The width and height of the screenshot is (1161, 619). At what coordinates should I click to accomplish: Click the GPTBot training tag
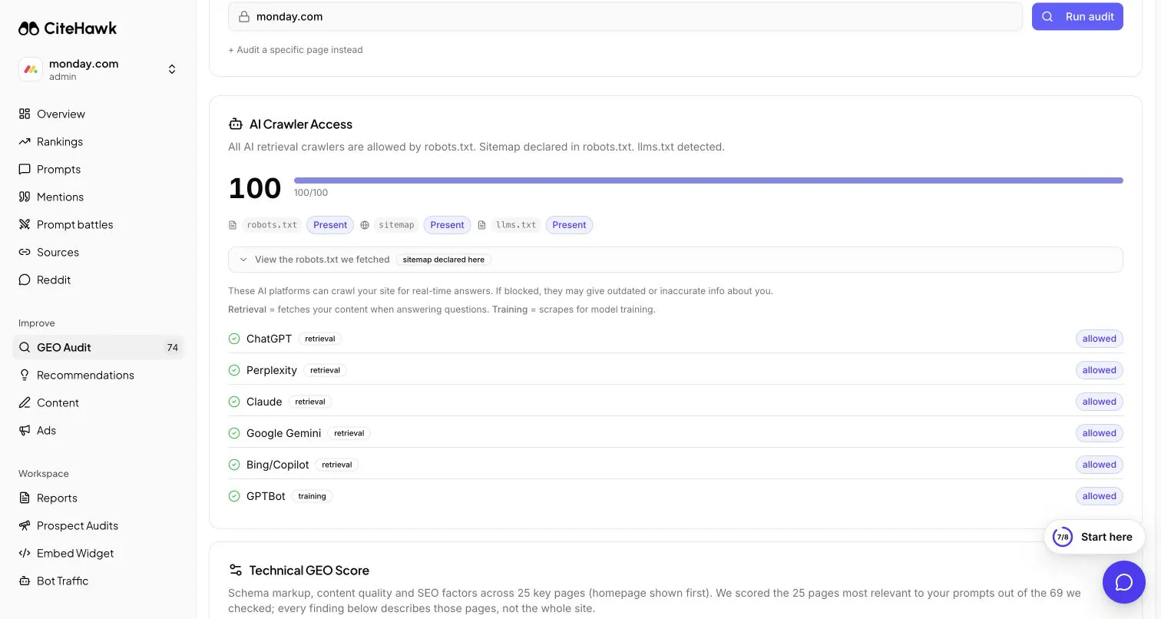coord(312,496)
